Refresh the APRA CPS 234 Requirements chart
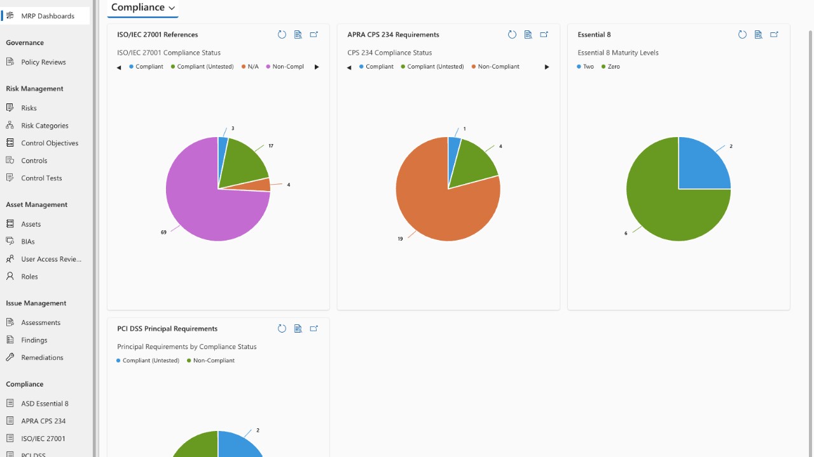The image size is (814, 457). tap(512, 35)
